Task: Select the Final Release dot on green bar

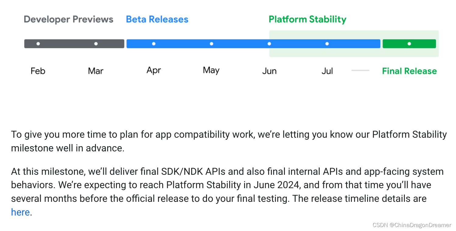Action: (x=409, y=44)
